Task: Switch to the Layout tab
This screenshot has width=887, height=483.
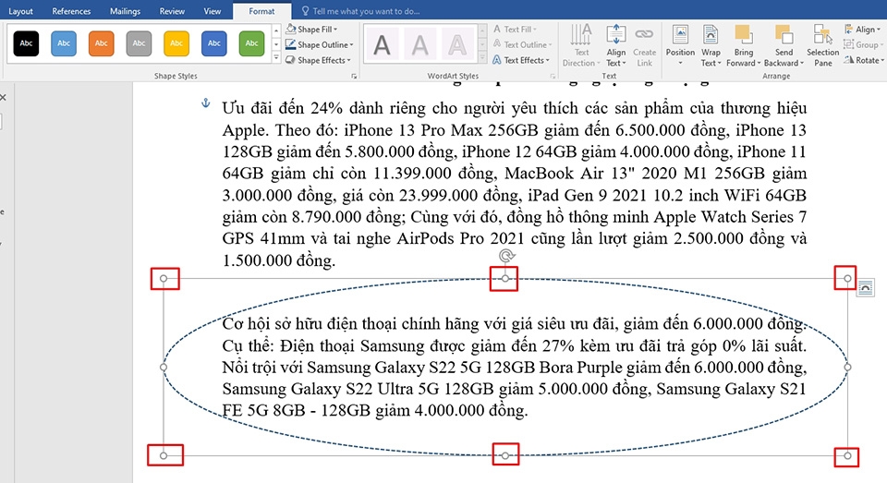Action: [20, 11]
